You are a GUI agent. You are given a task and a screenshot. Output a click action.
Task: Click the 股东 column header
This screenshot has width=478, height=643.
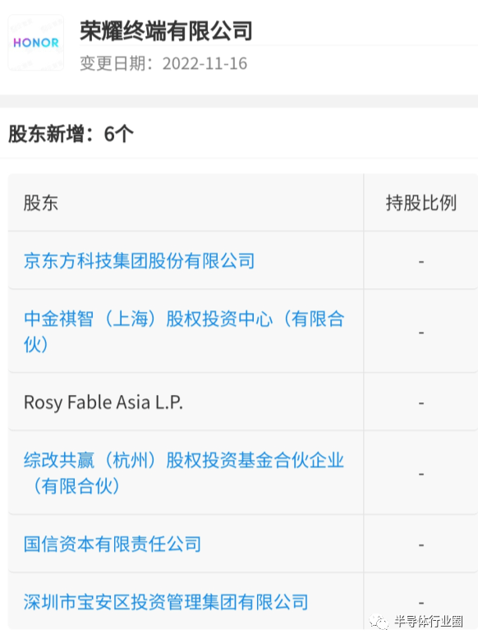pyautogui.click(x=40, y=203)
